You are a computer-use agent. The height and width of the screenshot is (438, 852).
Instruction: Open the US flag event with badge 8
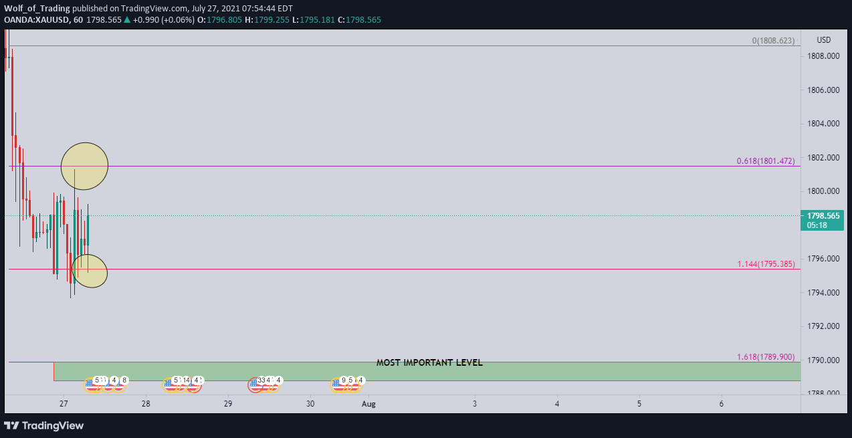point(120,384)
